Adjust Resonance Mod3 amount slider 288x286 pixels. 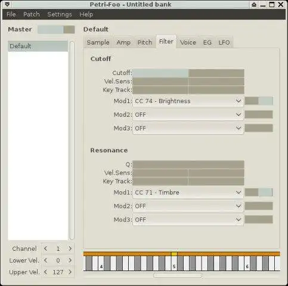259,219
